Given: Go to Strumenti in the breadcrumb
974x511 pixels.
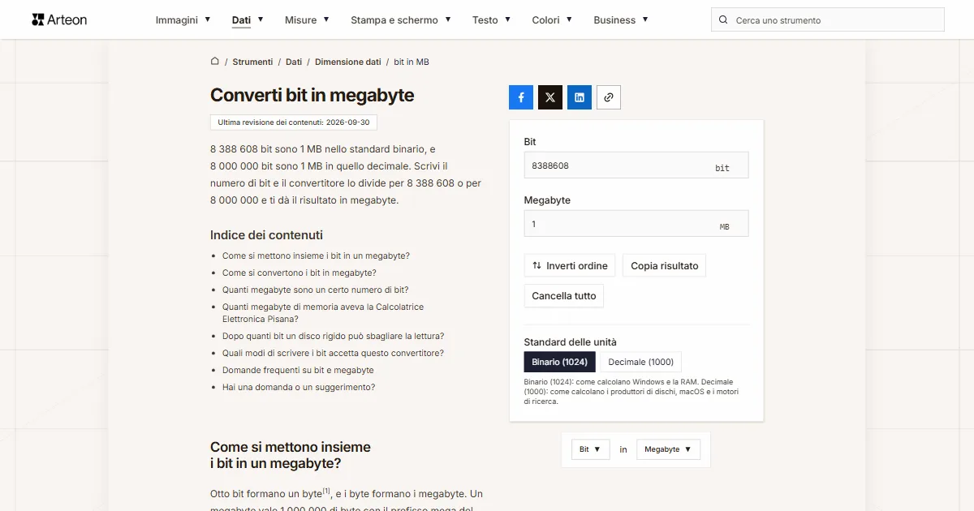Looking at the screenshot, I should 253,62.
